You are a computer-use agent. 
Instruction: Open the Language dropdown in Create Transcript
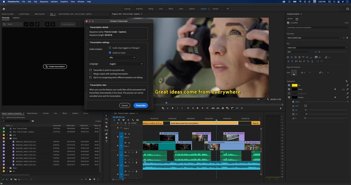click(126, 64)
